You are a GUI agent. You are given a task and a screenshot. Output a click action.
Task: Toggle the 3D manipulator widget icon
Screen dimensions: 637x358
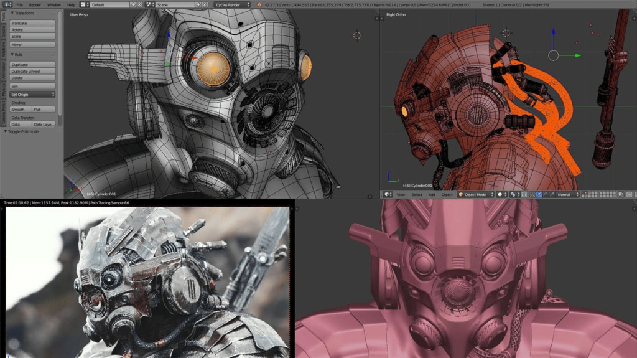[x=531, y=194]
